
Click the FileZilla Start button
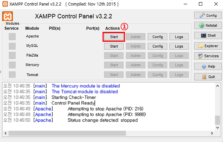click(114, 56)
